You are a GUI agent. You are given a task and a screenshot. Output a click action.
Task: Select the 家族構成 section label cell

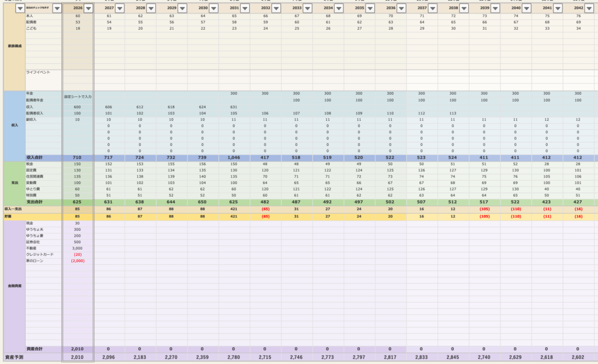[x=14, y=45]
